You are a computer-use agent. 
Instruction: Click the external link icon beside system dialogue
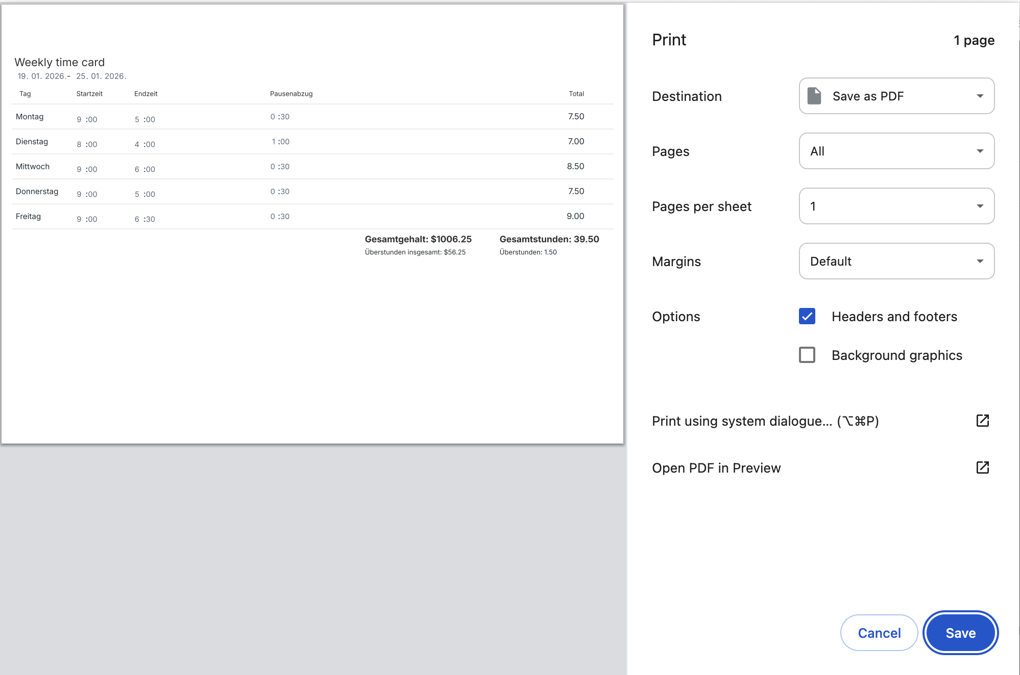click(983, 421)
